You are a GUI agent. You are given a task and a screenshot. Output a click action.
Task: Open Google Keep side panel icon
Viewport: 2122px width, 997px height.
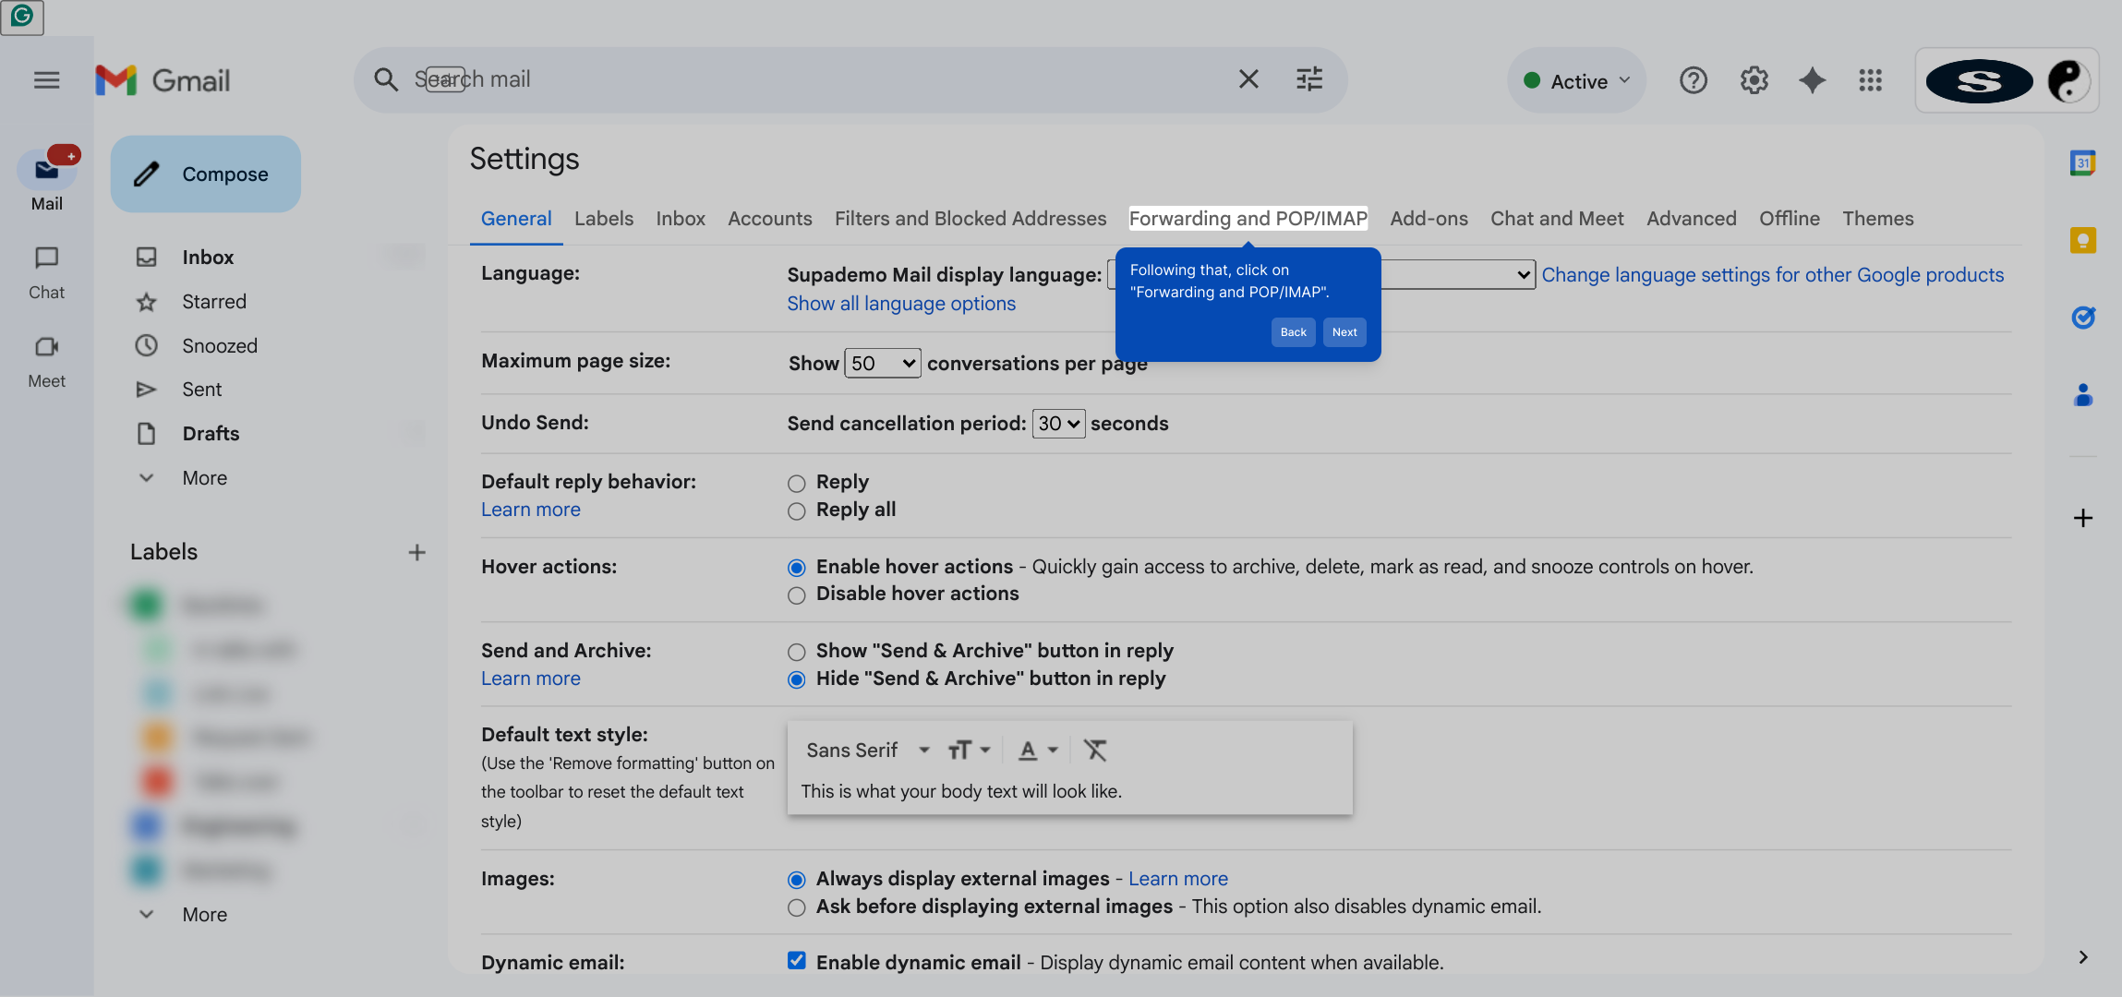point(2082,241)
